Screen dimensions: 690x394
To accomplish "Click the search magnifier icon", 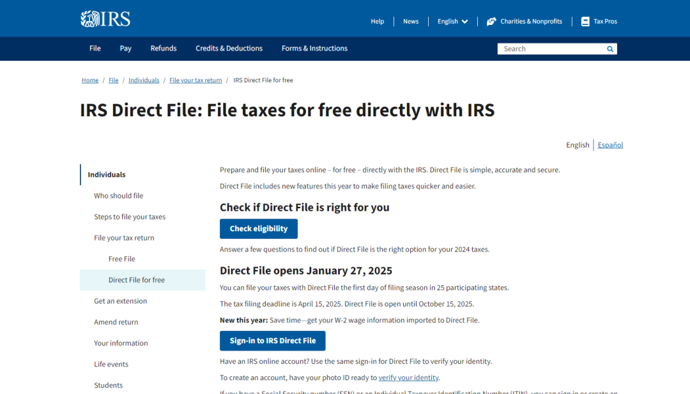I will pyautogui.click(x=610, y=49).
